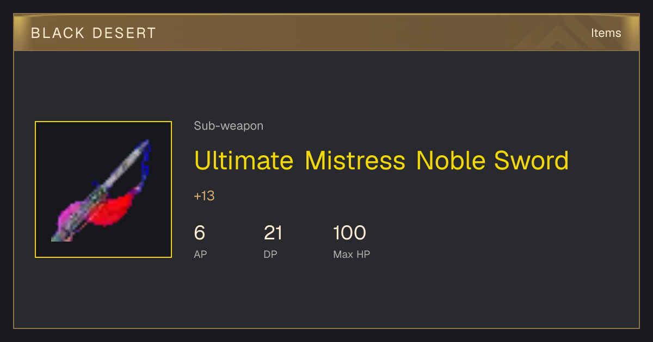
Task: Click the AP value 6
Action: point(200,233)
